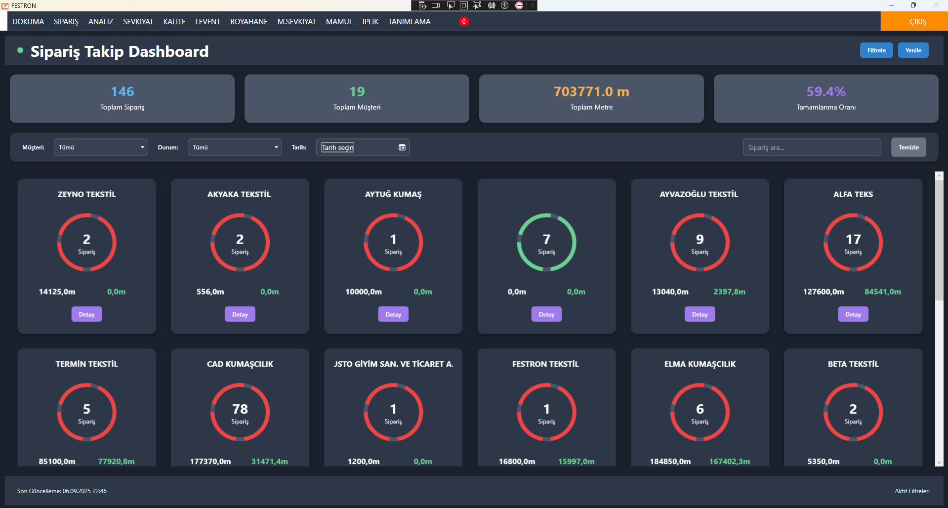The width and height of the screenshot is (948, 508).
Task: Click the vertical scrollbar down arrow
Action: pos(939,463)
